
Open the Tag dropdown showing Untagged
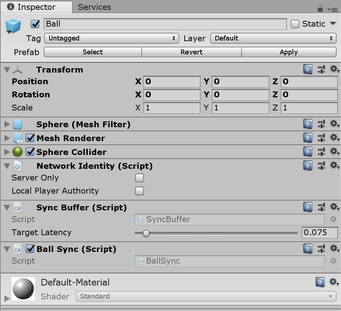(111, 38)
